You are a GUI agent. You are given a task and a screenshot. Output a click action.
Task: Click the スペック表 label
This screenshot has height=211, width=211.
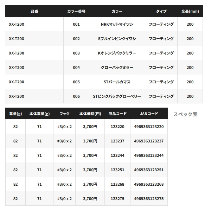185,114
